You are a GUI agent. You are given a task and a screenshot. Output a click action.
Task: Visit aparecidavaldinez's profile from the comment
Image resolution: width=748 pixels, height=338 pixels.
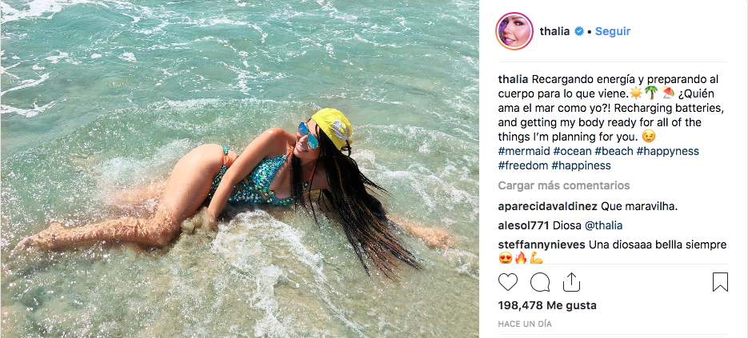[548, 207]
